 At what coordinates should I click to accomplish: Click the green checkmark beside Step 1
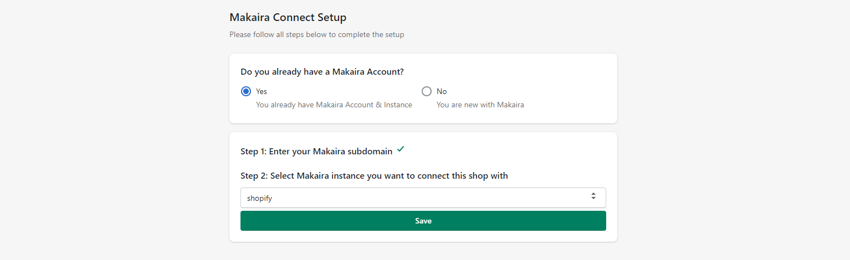pyautogui.click(x=401, y=149)
